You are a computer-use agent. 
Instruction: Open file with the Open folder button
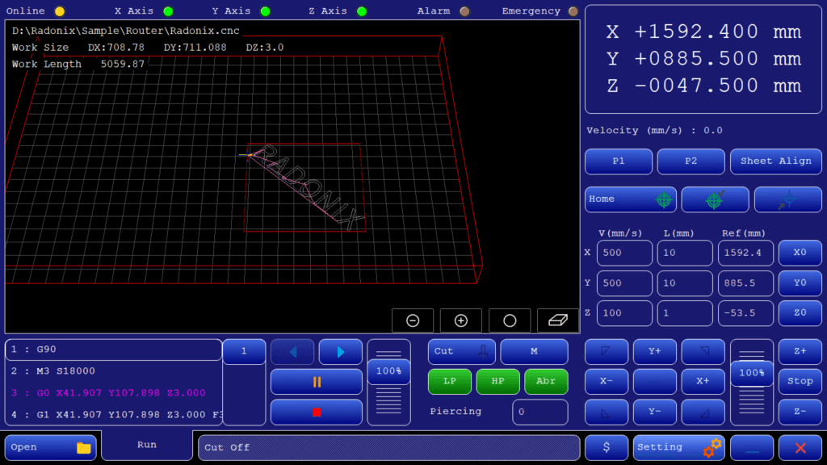click(x=51, y=447)
